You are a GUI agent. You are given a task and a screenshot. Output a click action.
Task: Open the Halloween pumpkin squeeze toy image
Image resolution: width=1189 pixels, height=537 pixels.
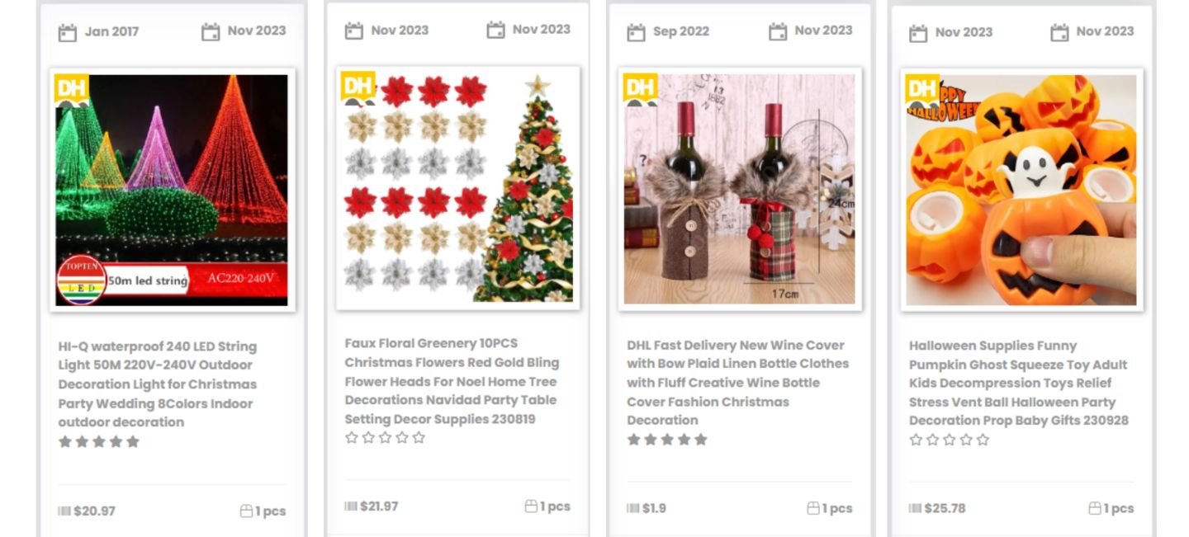click(1021, 190)
